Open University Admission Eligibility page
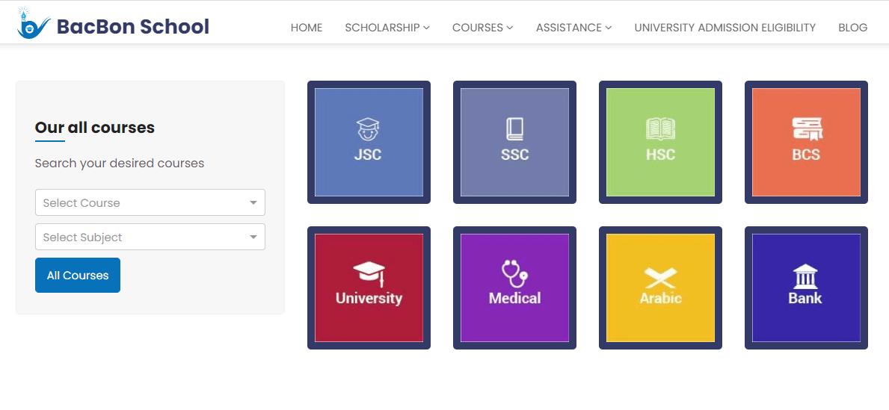The image size is (889, 410). tap(725, 28)
